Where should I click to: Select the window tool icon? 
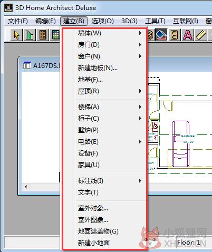[x=55, y=35]
